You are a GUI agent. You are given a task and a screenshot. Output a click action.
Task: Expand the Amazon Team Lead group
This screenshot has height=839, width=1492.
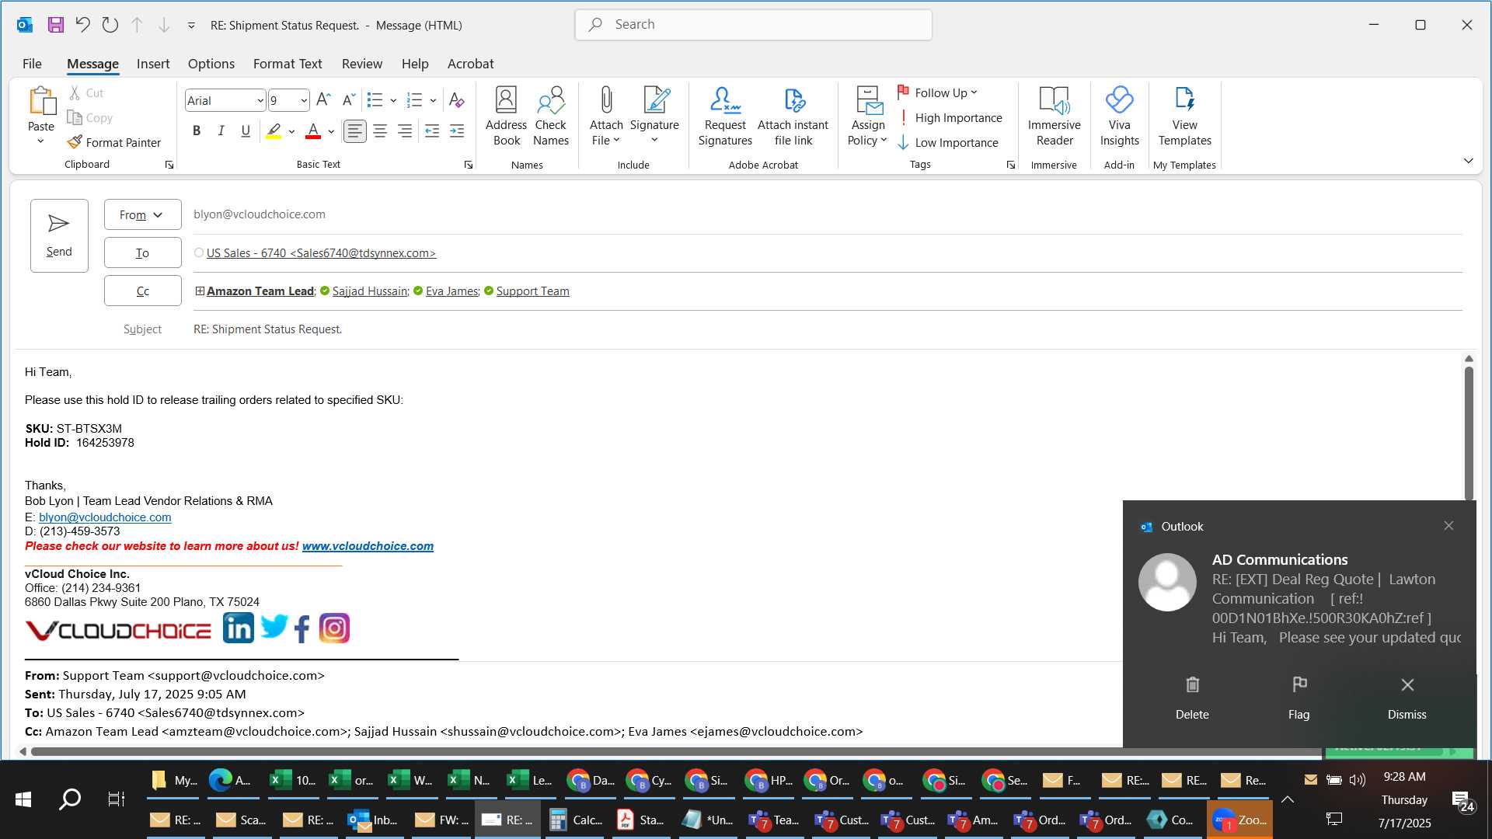[200, 291]
